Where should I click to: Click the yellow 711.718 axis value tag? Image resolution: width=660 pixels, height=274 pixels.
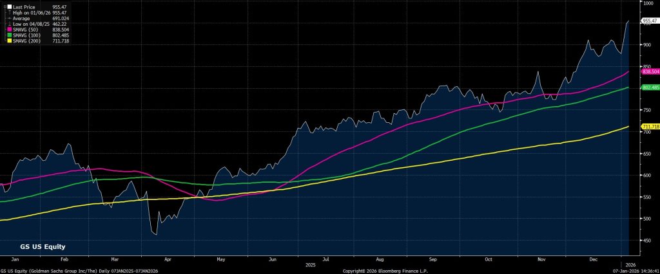[x=650, y=128]
